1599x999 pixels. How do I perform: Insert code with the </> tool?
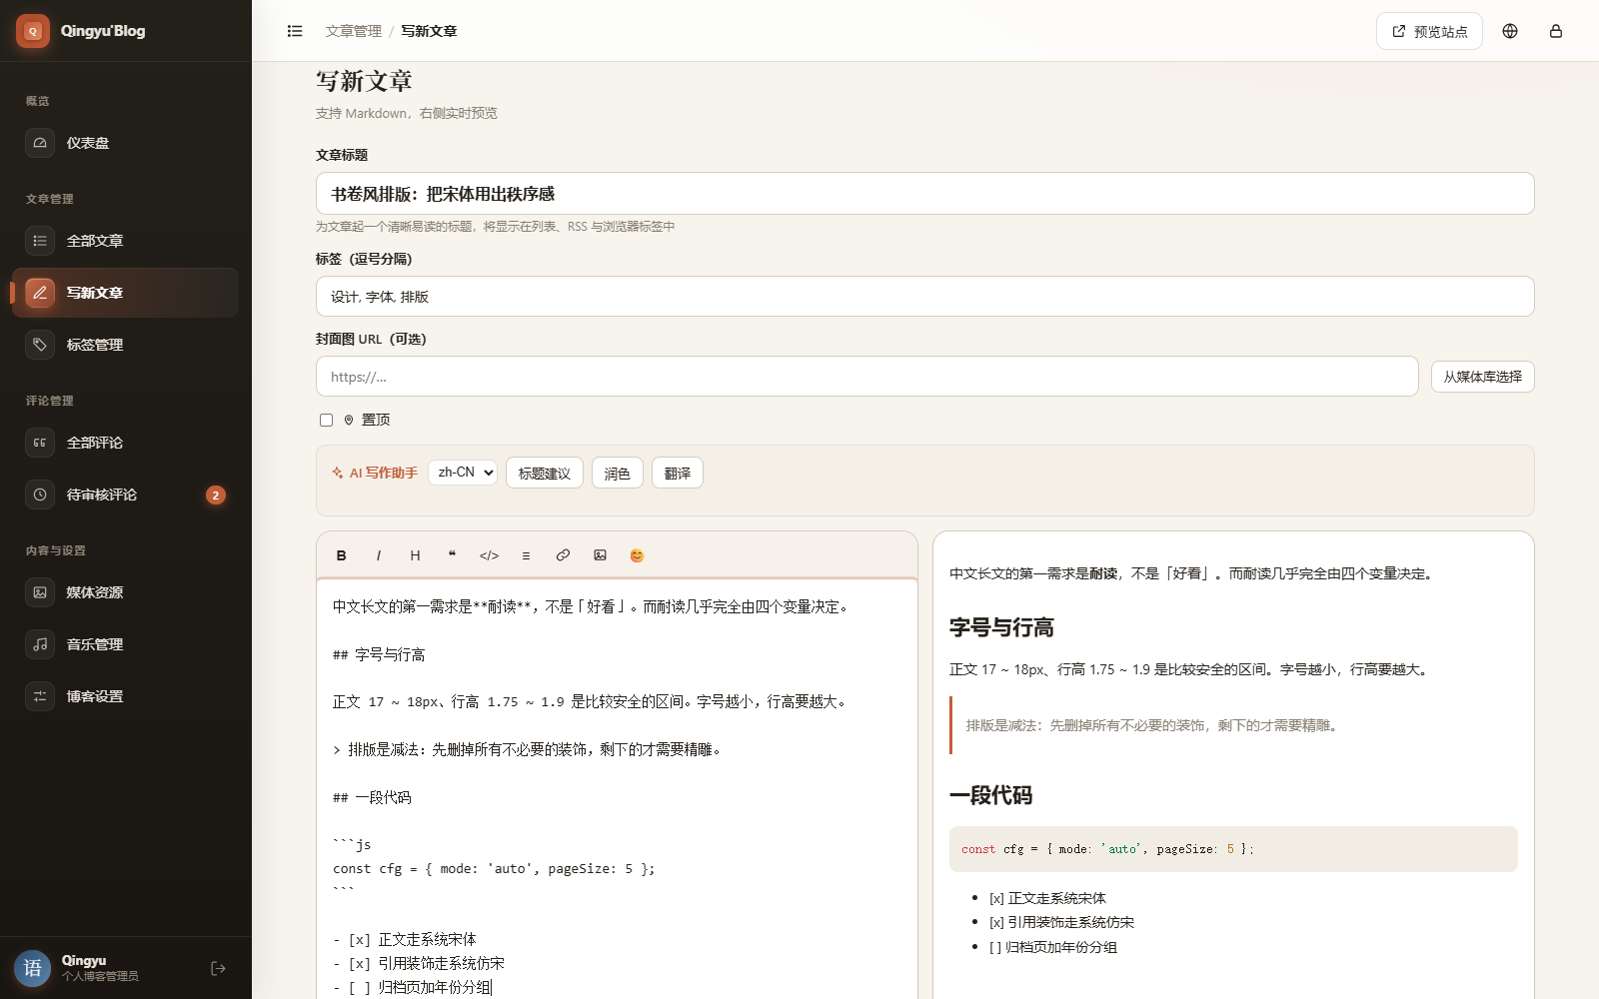coord(489,555)
